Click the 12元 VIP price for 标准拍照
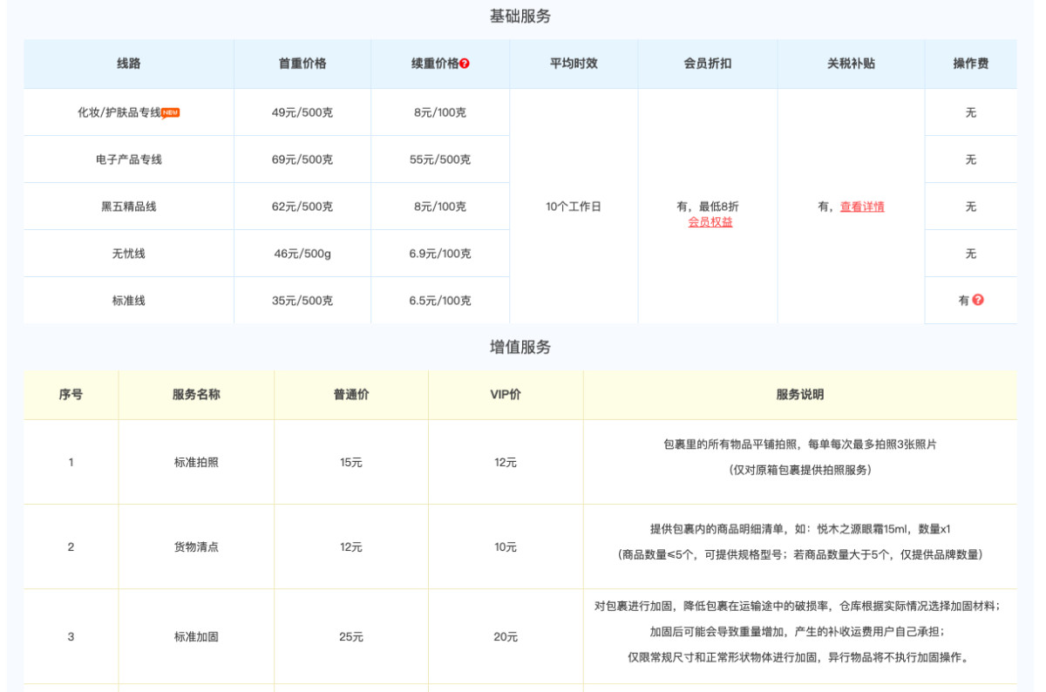1046x692 pixels. pyautogui.click(x=506, y=462)
